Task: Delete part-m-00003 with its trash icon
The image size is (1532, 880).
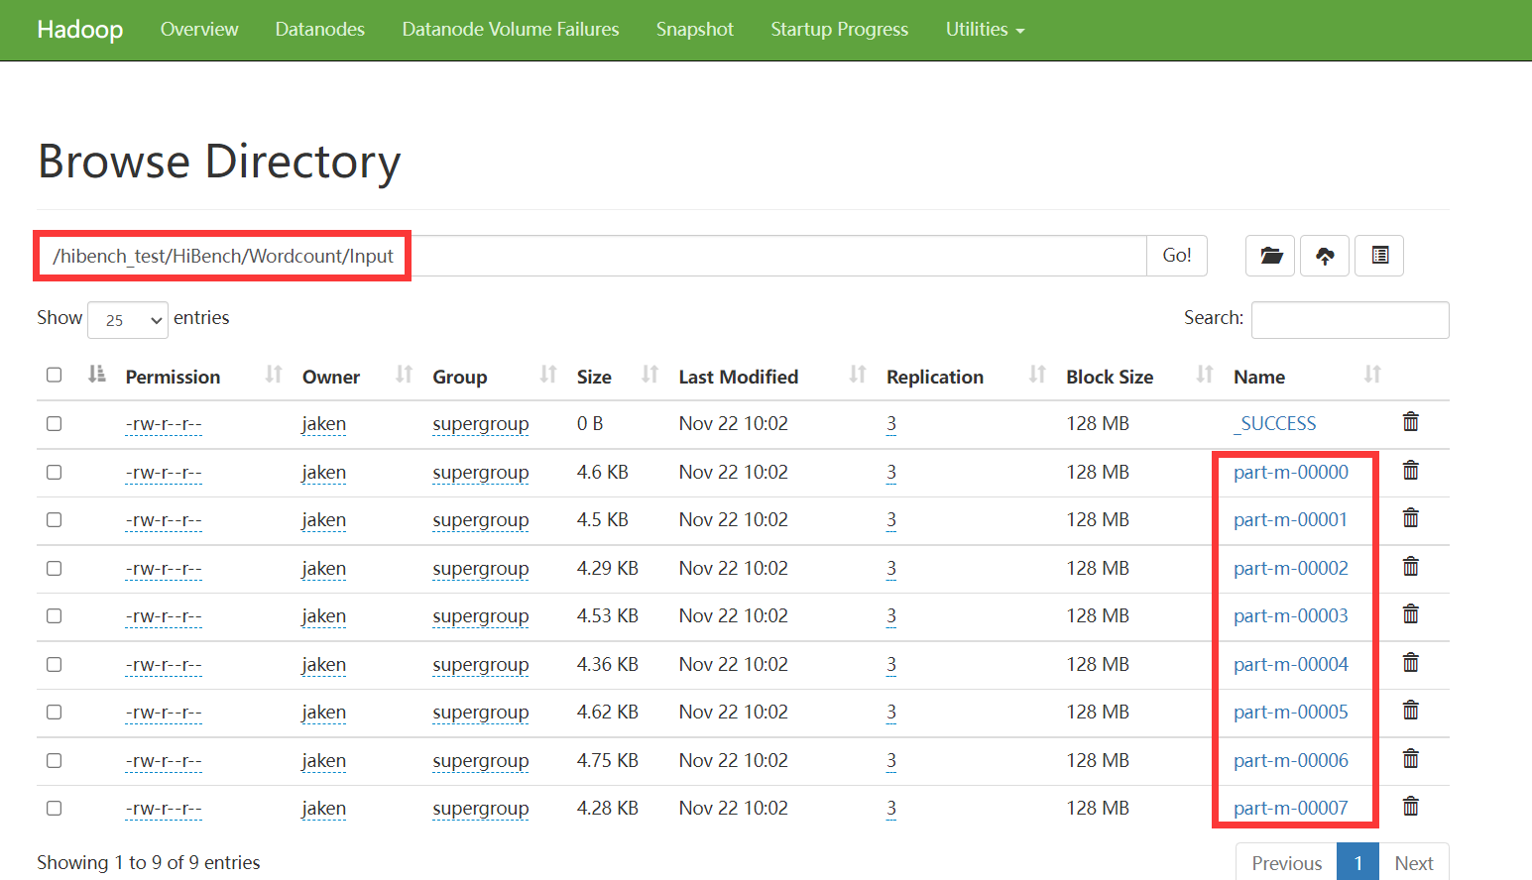Action: pyautogui.click(x=1410, y=614)
